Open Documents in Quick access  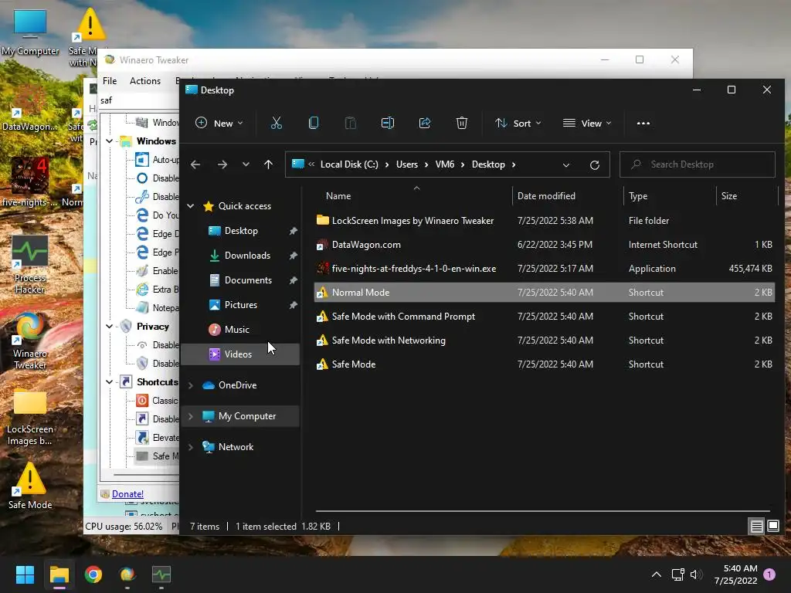pos(248,280)
